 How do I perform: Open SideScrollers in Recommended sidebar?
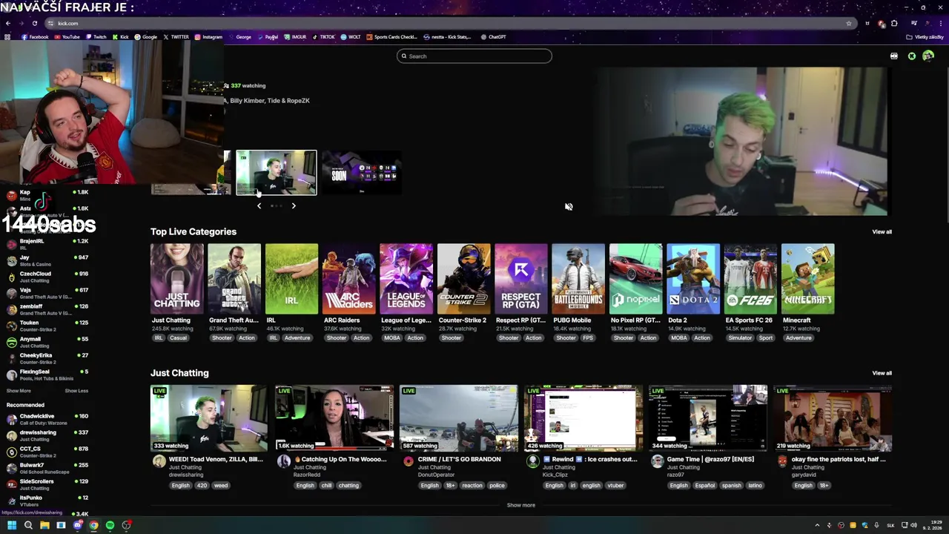coord(47,484)
